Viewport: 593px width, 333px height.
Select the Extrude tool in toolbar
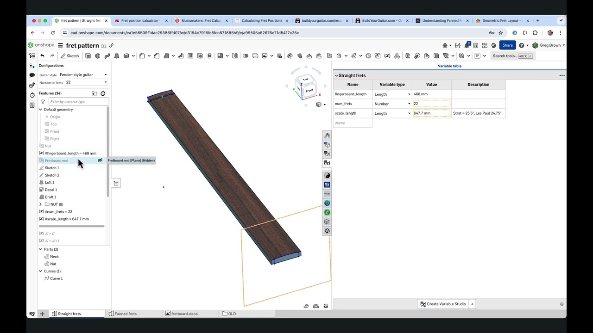point(88,56)
